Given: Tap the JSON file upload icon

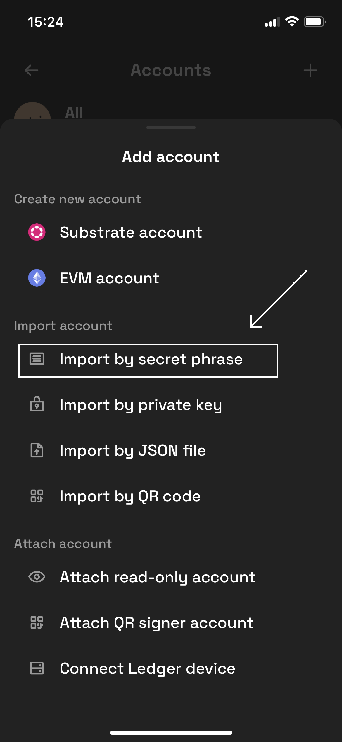Looking at the screenshot, I should click(37, 450).
